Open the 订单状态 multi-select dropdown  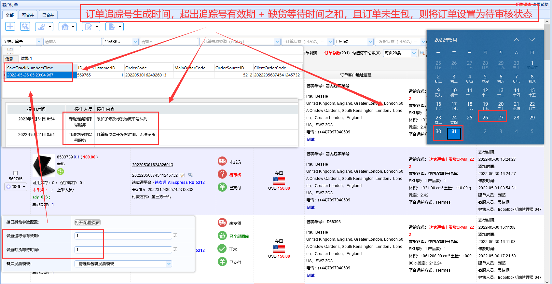tap(307, 42)
